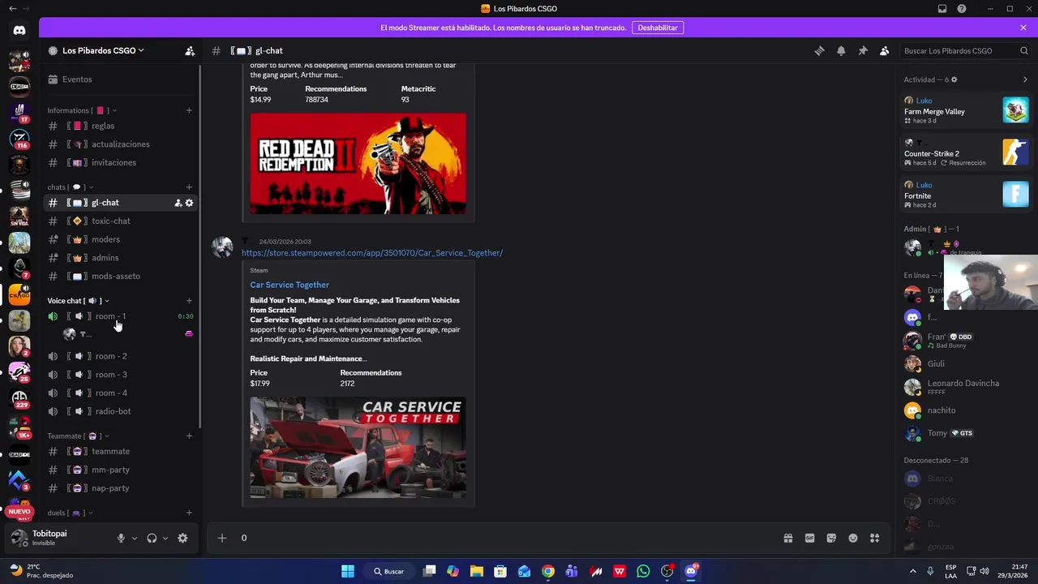Collapse the Teammate category
1038x584 pixels.
(x=78, y=436)
